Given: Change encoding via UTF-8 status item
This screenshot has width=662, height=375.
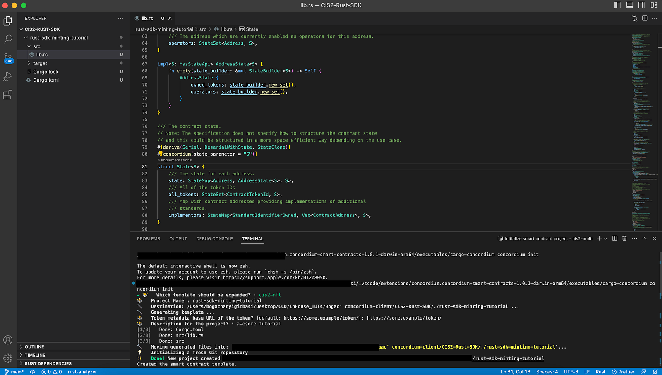Looking at the screenshot, I should coord(571,372).
